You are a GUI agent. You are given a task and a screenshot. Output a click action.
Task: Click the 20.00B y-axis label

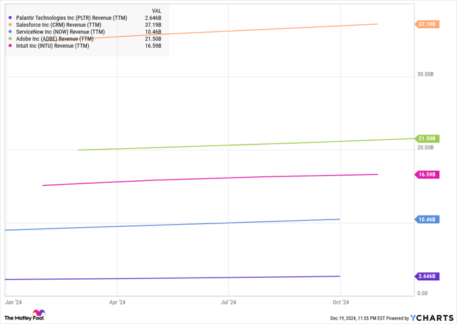click(425, 148)
